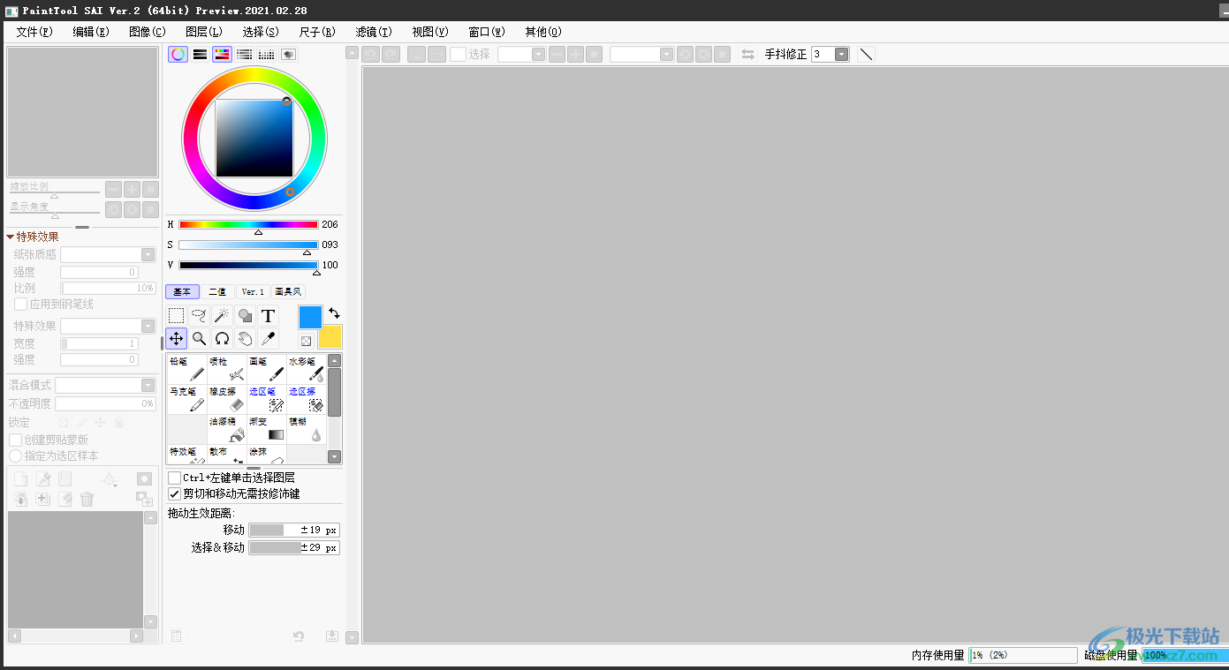
Task: Switch to the 基本 brush tab
Action: (182, 291)
